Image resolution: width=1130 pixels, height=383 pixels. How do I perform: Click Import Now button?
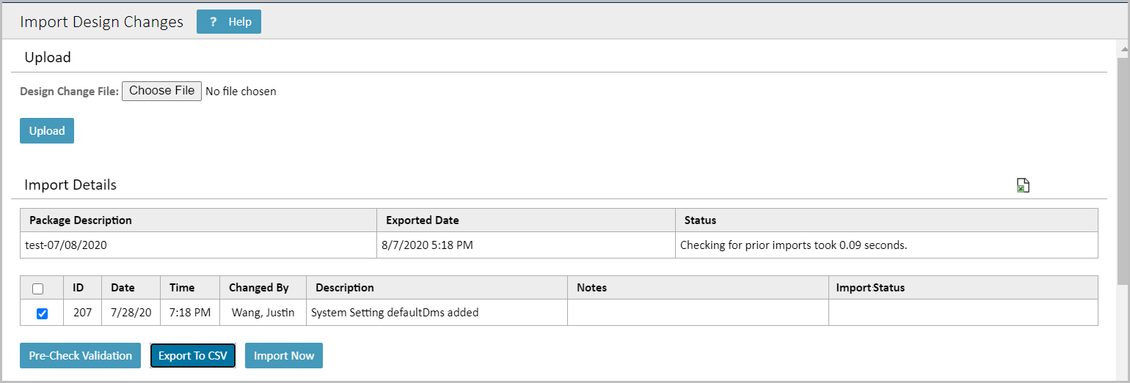(x=284, y=356)
